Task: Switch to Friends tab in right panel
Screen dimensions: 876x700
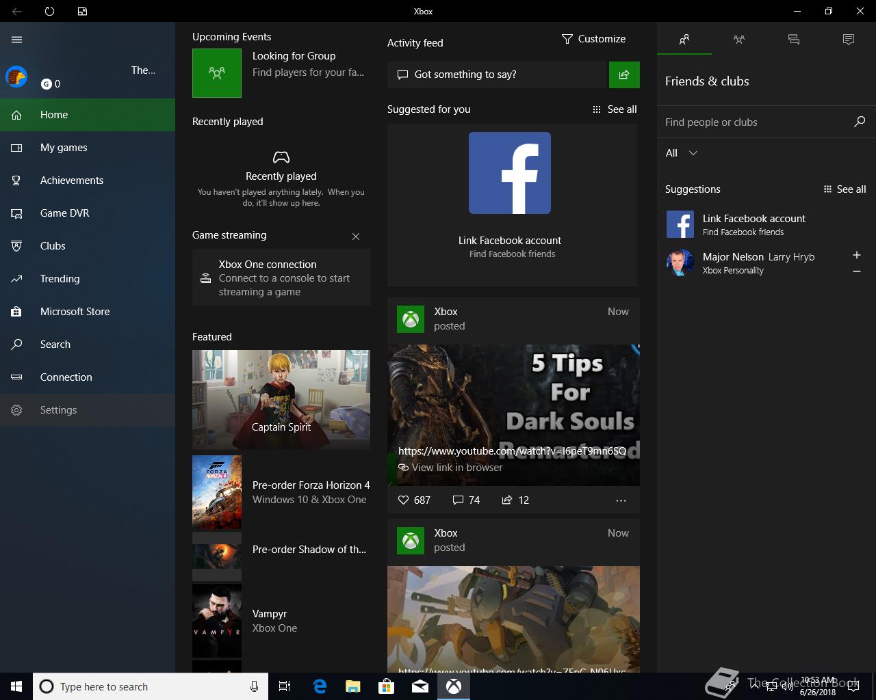Action: click(x=684, y=40)
